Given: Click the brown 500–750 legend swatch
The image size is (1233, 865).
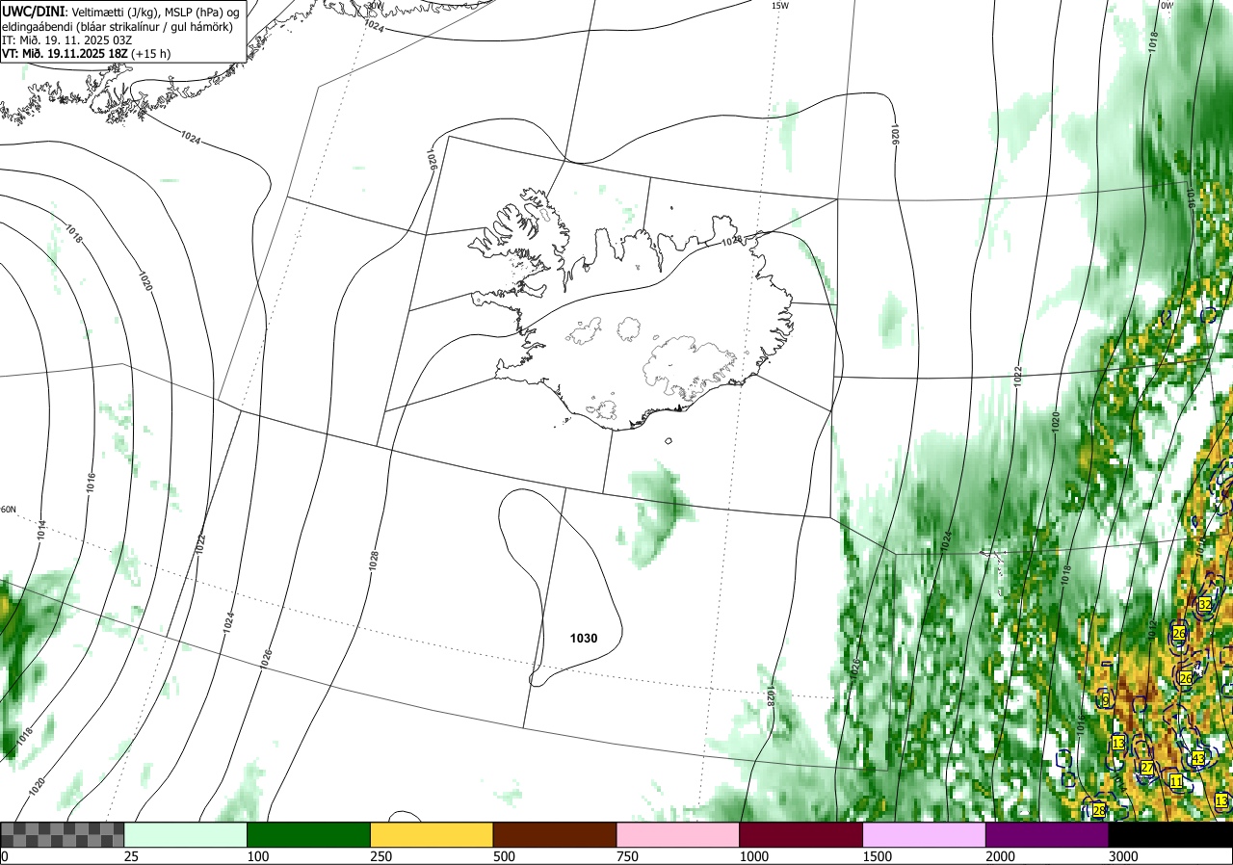Looking at the screenshot, I should [555, 834].
